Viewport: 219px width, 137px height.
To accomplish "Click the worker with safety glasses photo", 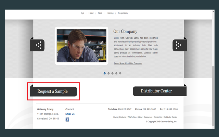I will coord(81,46).
